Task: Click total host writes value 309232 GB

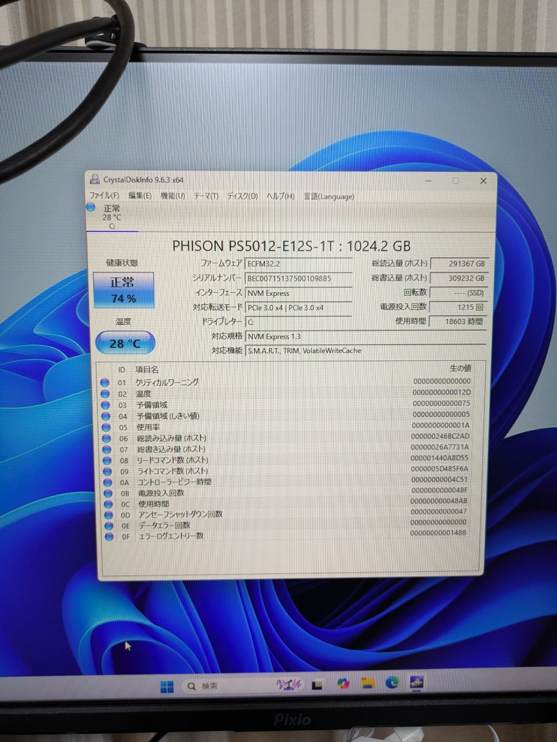Action: (459, 278)
